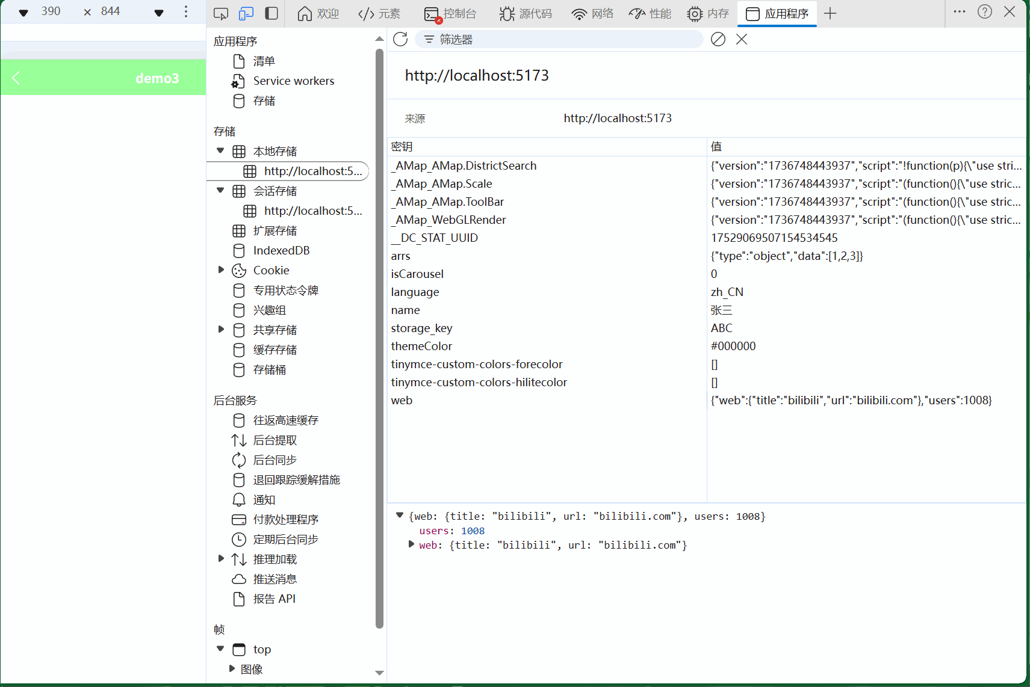1030x687 pixels.
Task: Expand the Cookie storage section
Action: pos(220,270)
